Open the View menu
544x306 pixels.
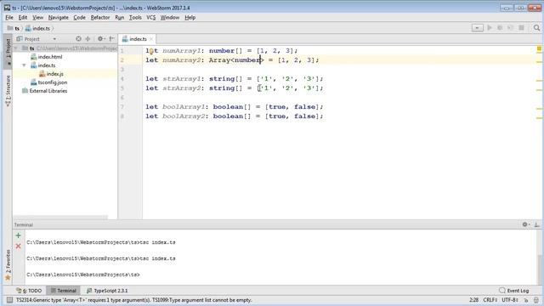(37, 17)
